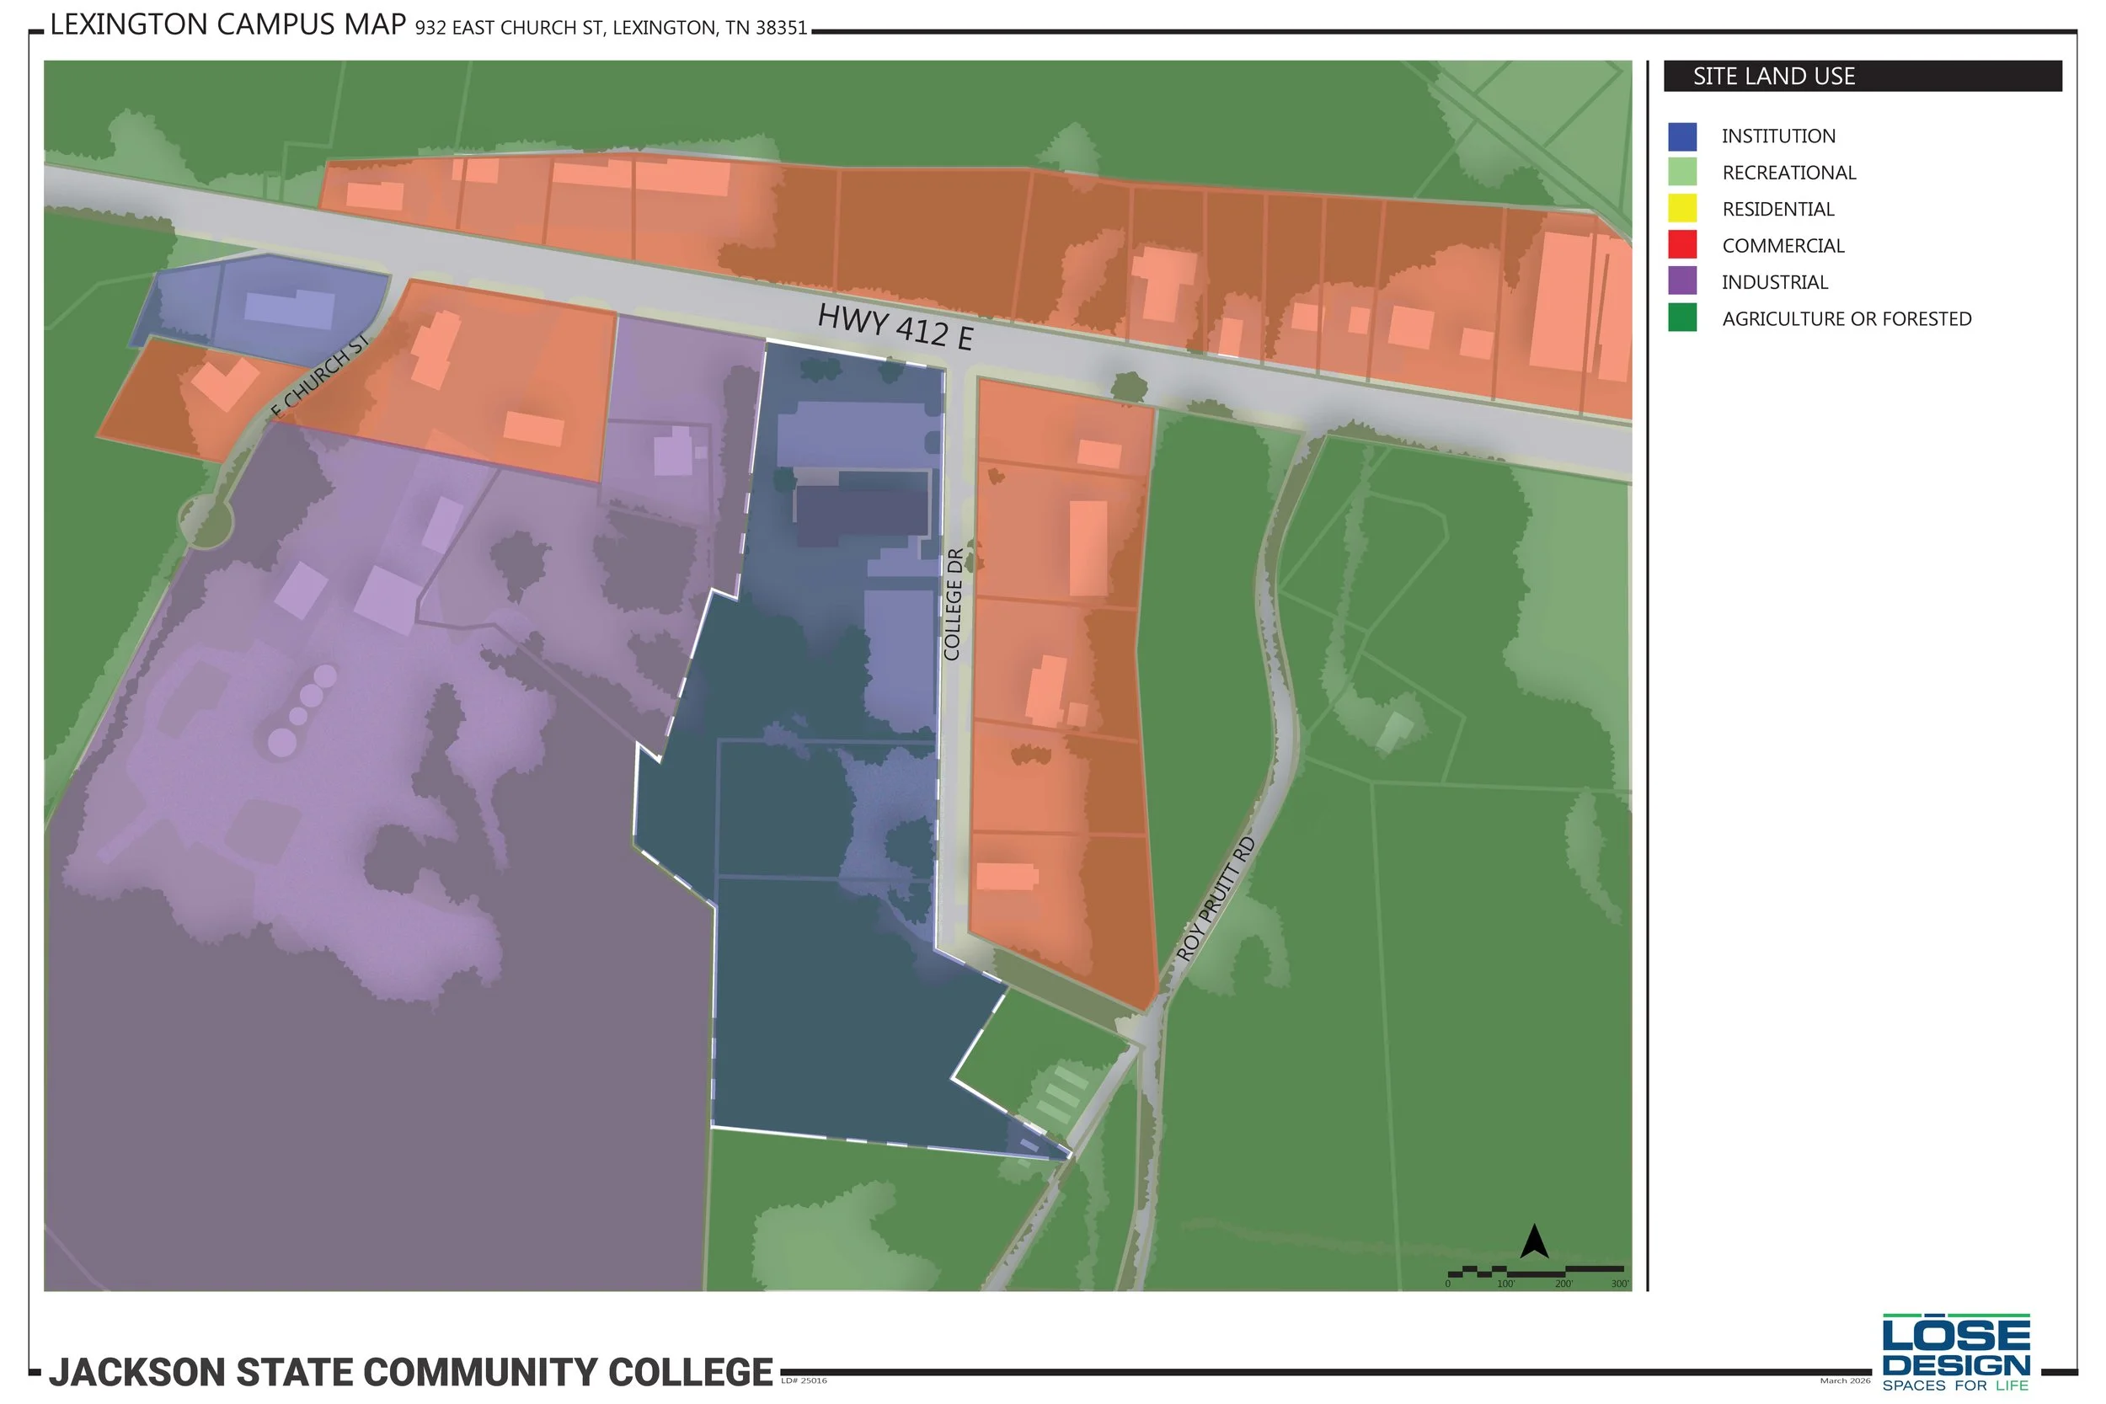This screenshot has width=2106, height=1404.
Task: Click the 932 East Church St address text
Action: [611, 28]
